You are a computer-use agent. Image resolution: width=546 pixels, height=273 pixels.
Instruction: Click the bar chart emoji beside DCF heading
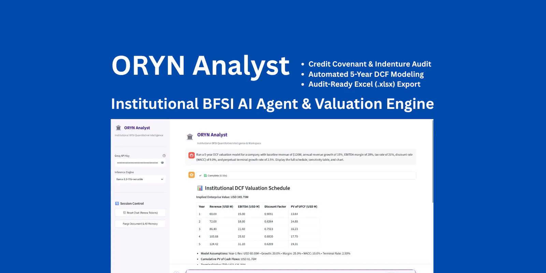200,188
